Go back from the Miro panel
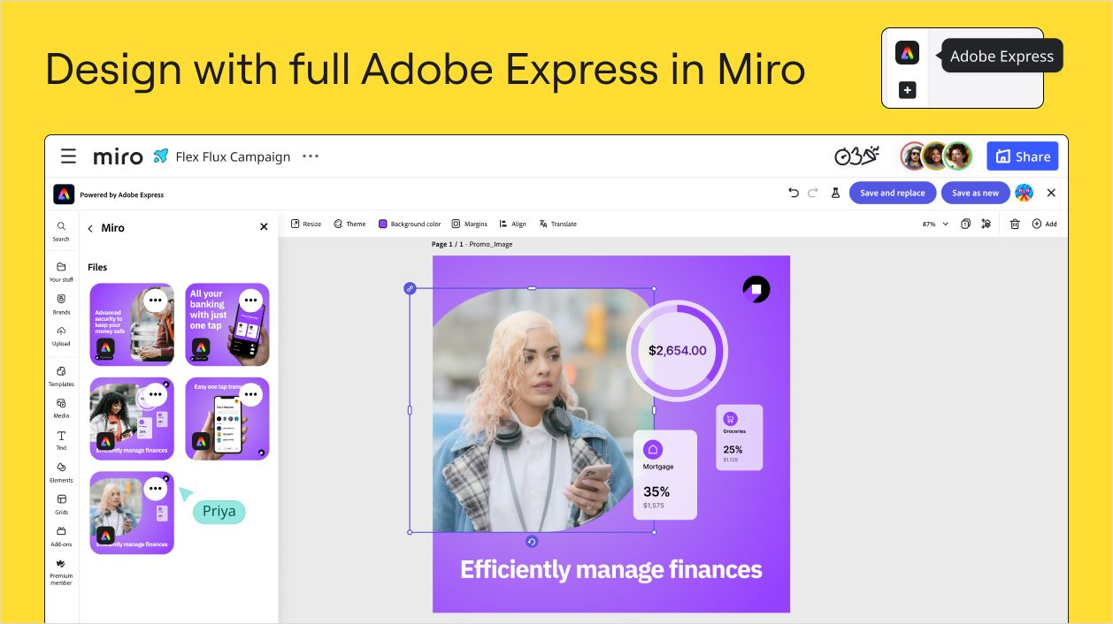The height and width of the screenshot is (624, 1113). click(x=90, y=228)
